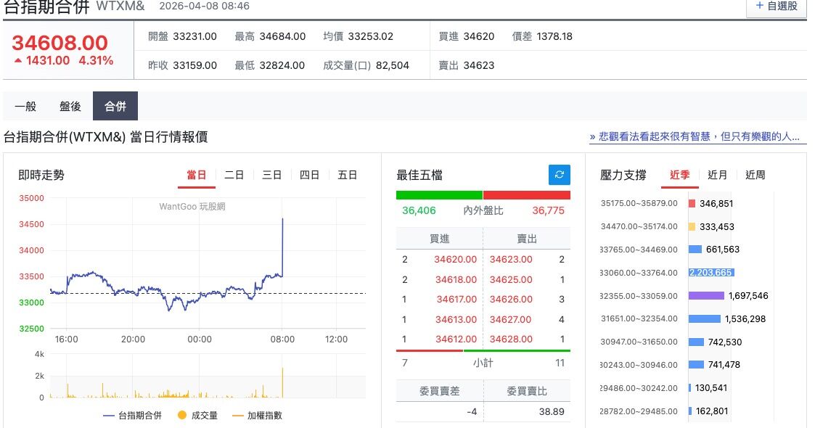The width and height of the screenshot is (815, 428).
Task: Click the best bid price 34620.00
Action: [456, 259]
